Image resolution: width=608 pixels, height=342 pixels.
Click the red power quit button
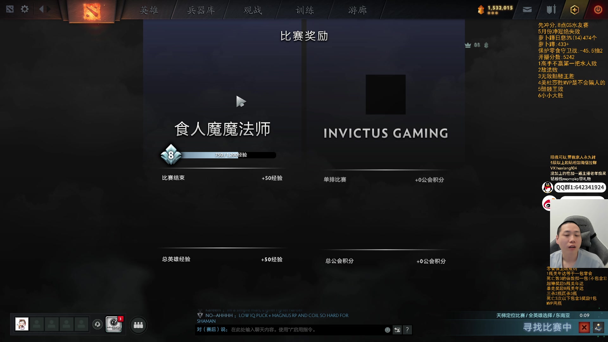(598, 9)
